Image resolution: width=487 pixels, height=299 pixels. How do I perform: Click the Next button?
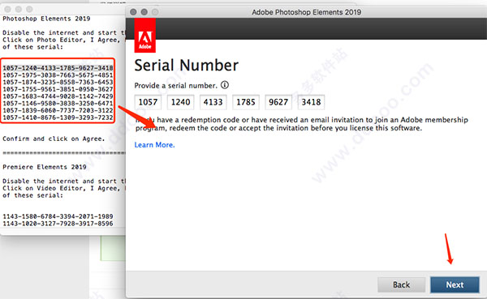(455, 284)
